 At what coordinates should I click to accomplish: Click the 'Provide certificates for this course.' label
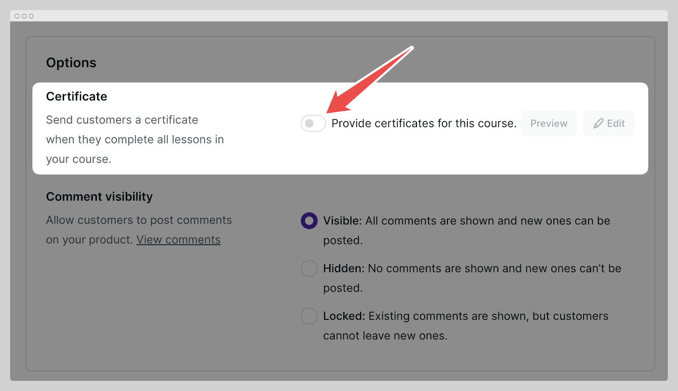(x=424, y=123)
